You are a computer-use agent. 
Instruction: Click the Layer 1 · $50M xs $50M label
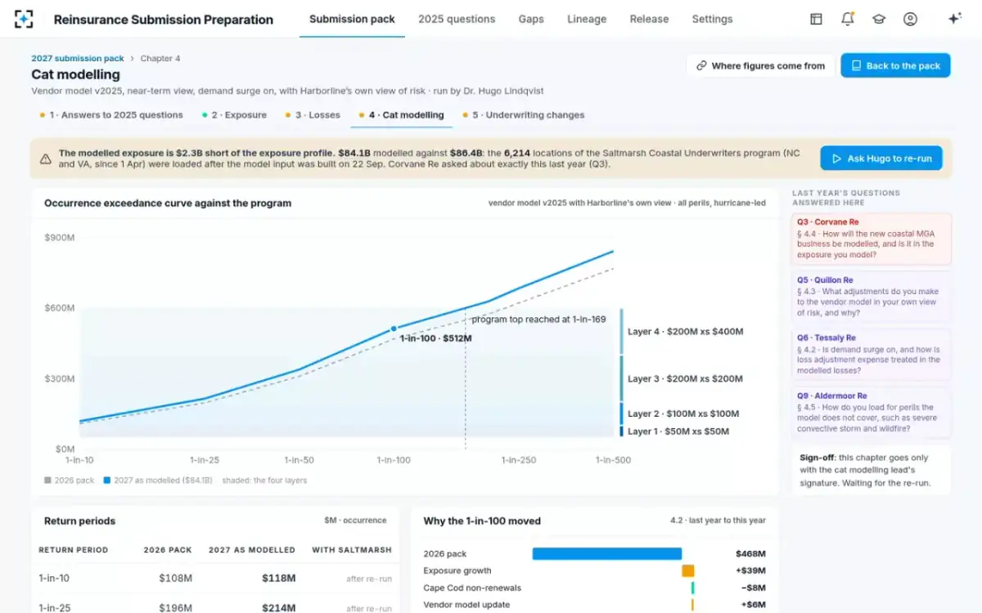coord(678,432)
